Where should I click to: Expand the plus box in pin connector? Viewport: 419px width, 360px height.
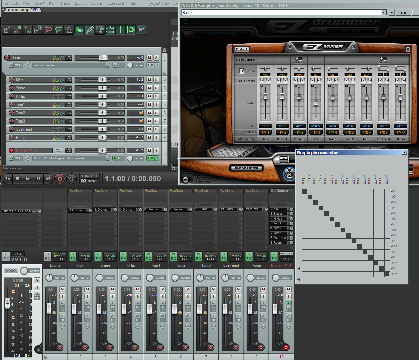[x=298, y=279]
